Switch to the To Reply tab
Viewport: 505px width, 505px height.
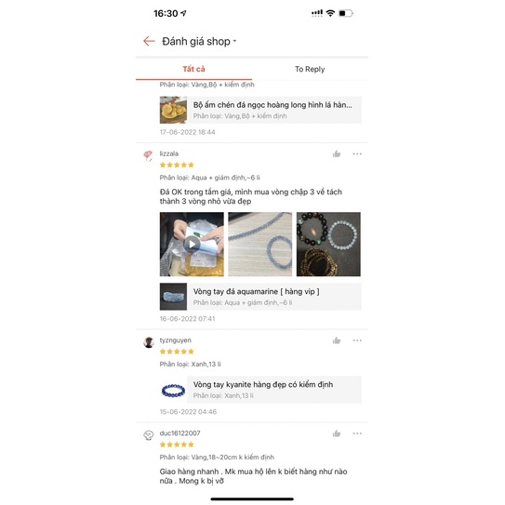click(x=310, y=69)
